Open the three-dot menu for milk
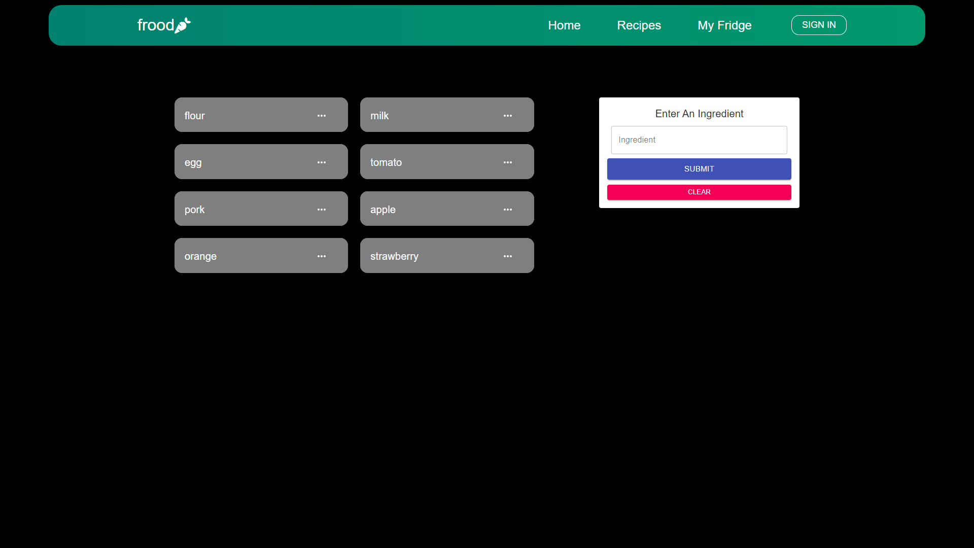This screenshot has height=548, width=974. (507, 116)
